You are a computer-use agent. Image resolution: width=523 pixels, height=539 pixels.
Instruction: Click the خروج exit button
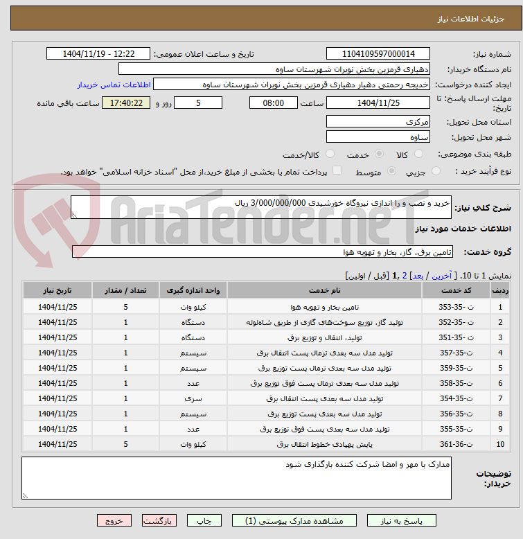[x=114, y=520]
